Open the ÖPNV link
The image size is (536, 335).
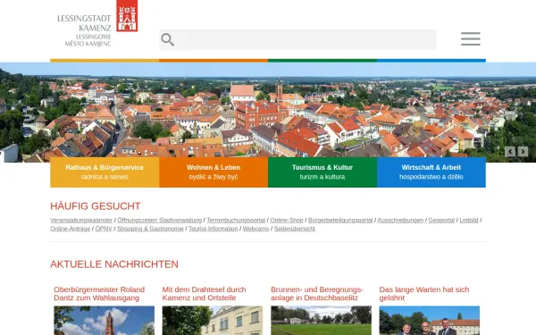pyautogui.click(x=104, y=229)
